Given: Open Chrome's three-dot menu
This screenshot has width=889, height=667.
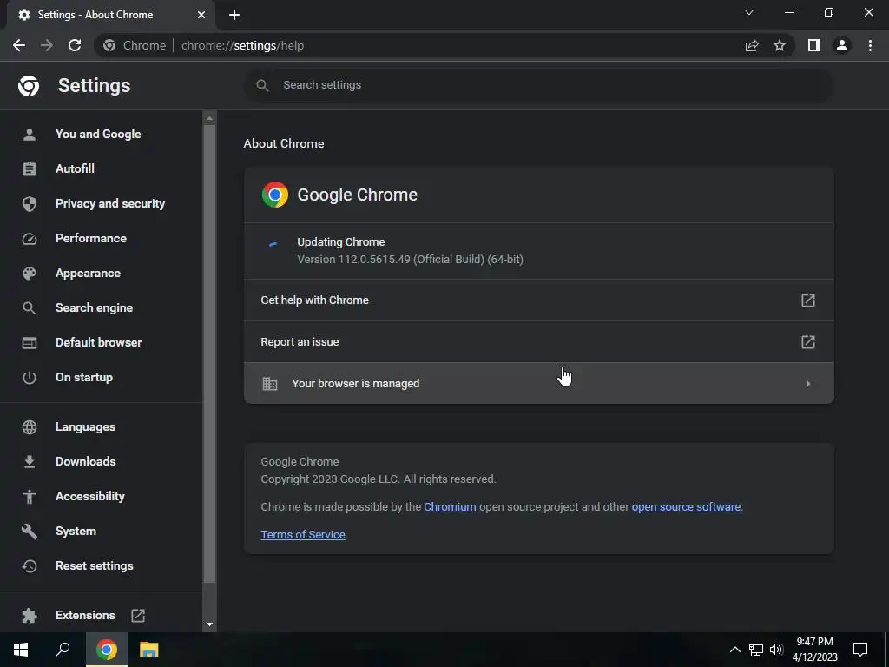Looking at the screenshot, I should [870, 45].
